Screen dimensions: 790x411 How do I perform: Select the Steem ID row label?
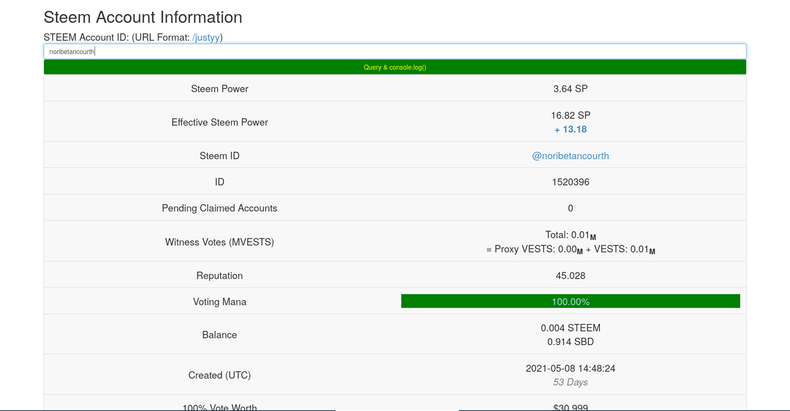[x=220, y=156]
